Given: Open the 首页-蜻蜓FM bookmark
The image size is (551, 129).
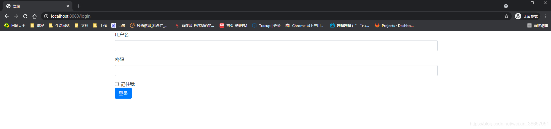Looking at the screenshot, I should (x=233, y=25).
